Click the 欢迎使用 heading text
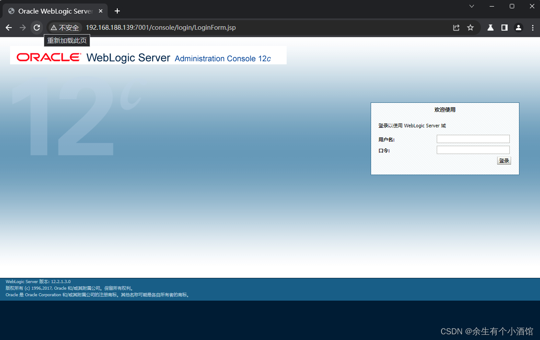This screenshot has height=340, width=540. point(445,110)
